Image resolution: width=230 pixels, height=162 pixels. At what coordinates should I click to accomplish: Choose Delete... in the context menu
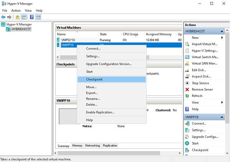[112, 105]
